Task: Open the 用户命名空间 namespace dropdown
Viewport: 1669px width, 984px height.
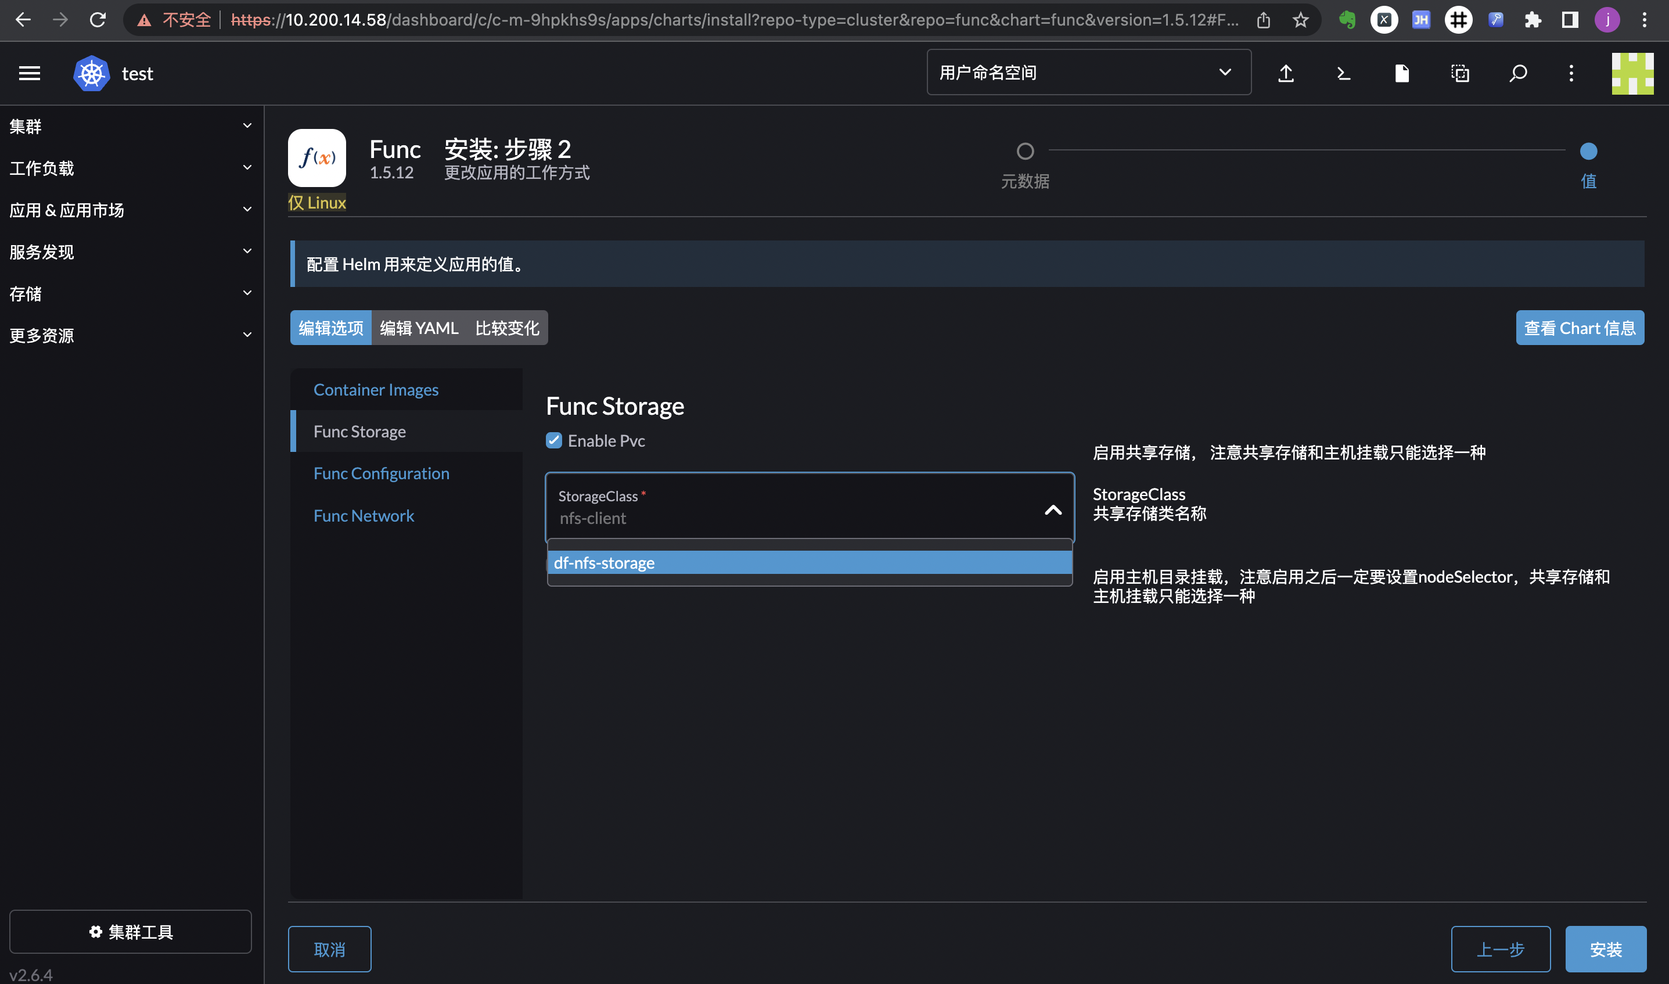Action: [1089, 72]
